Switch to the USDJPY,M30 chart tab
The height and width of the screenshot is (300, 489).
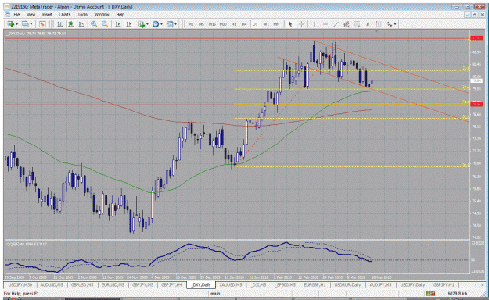[x=20, y=284]
